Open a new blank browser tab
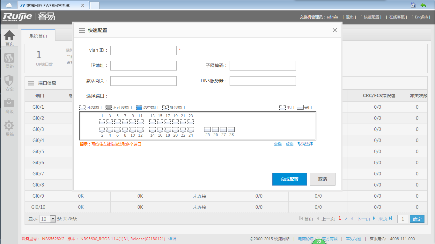Image resolution: width=435 pixels, height=244 pixels. (x=95, y=5)
